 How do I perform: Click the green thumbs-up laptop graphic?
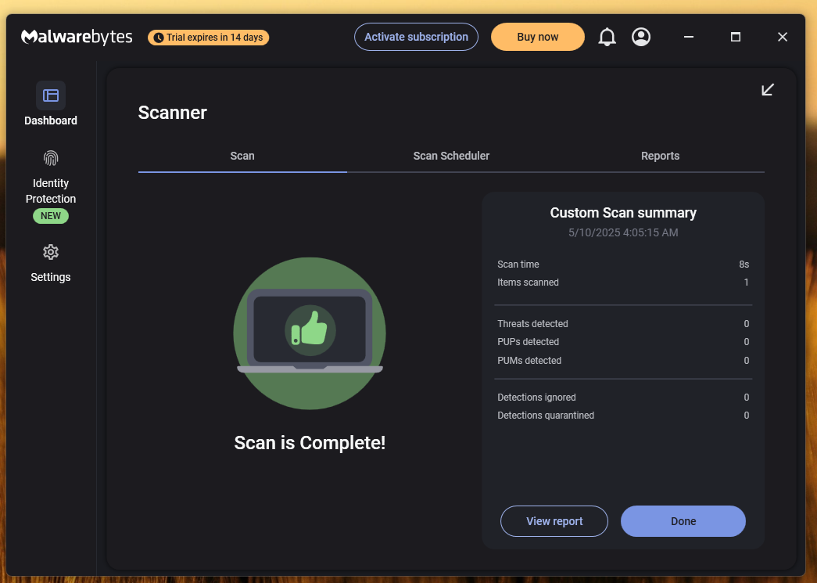310,333
